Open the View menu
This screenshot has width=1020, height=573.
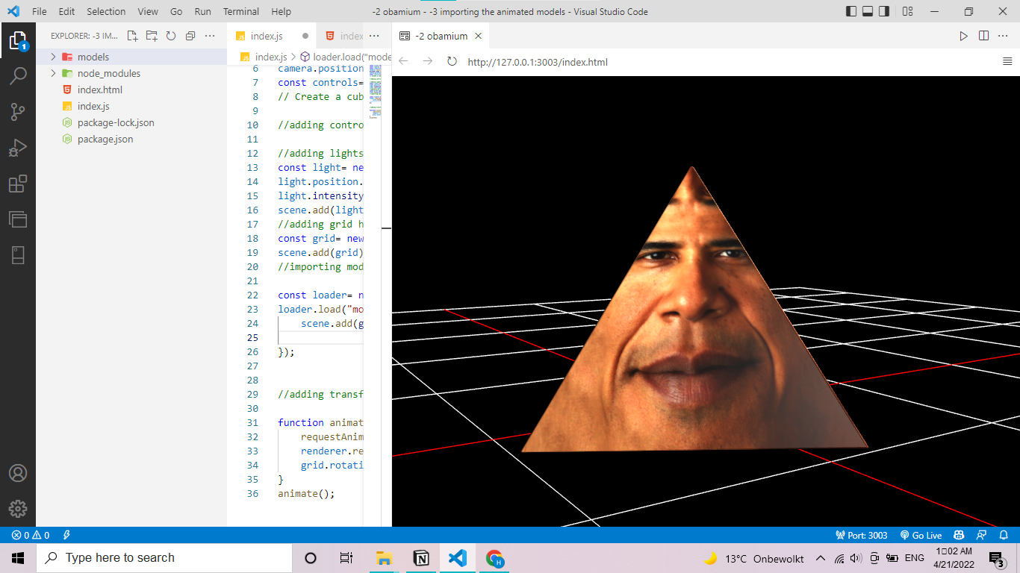coord(148,11)
